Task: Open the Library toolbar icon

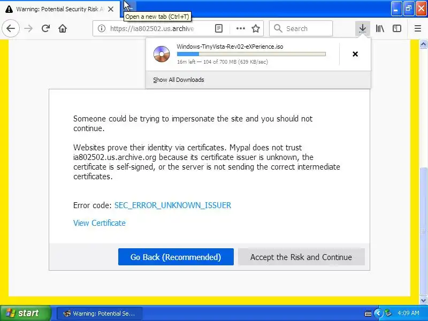Action: pos(380,28)
